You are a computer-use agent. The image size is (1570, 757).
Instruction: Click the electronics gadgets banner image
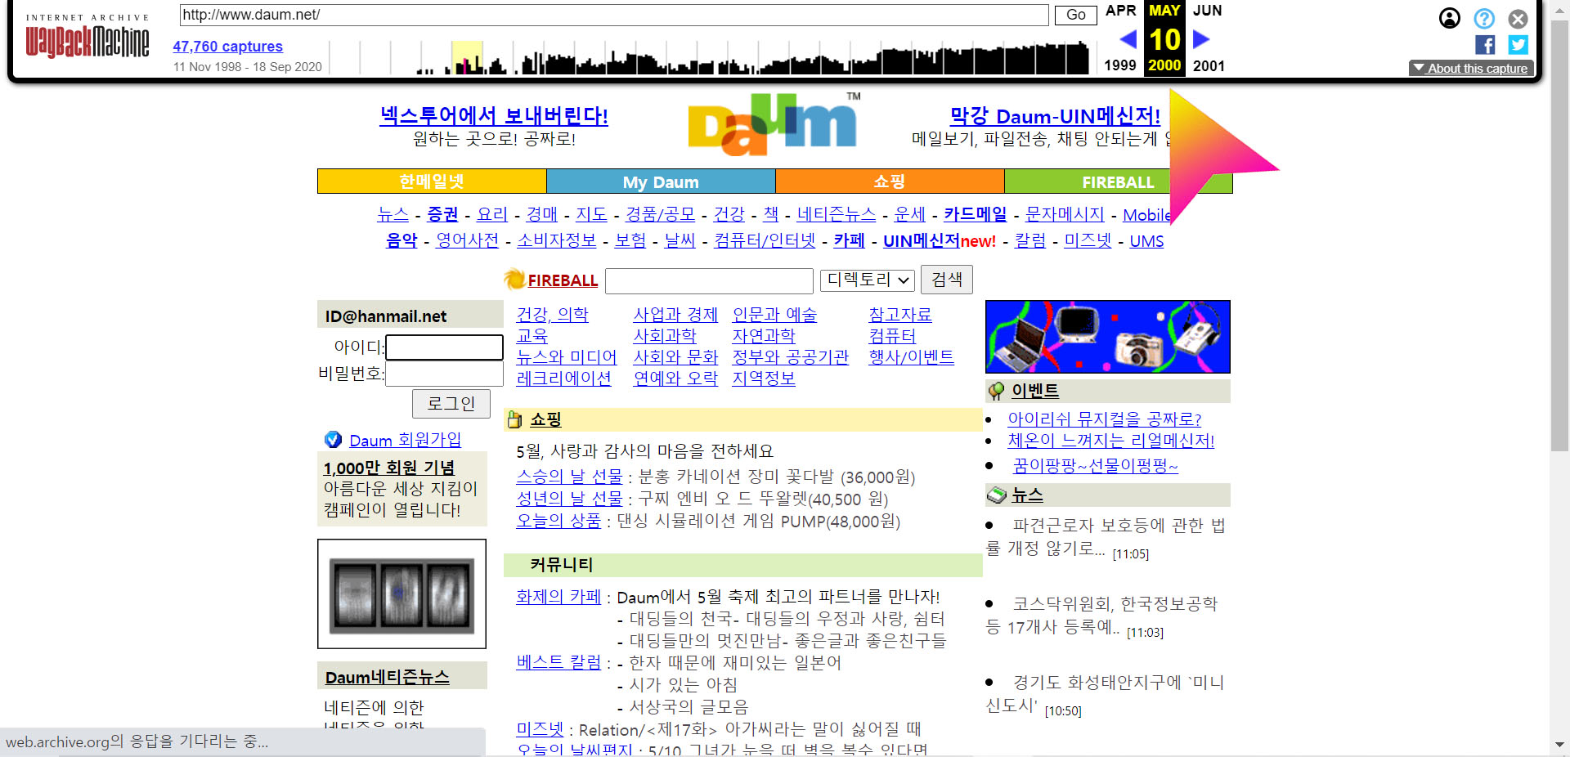(1107, 337)
